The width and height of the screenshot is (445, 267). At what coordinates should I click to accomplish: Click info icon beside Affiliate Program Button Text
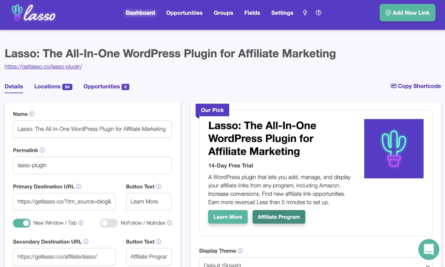pos(159,242)
